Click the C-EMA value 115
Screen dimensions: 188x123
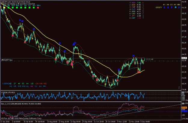click(x=32, y=84)
